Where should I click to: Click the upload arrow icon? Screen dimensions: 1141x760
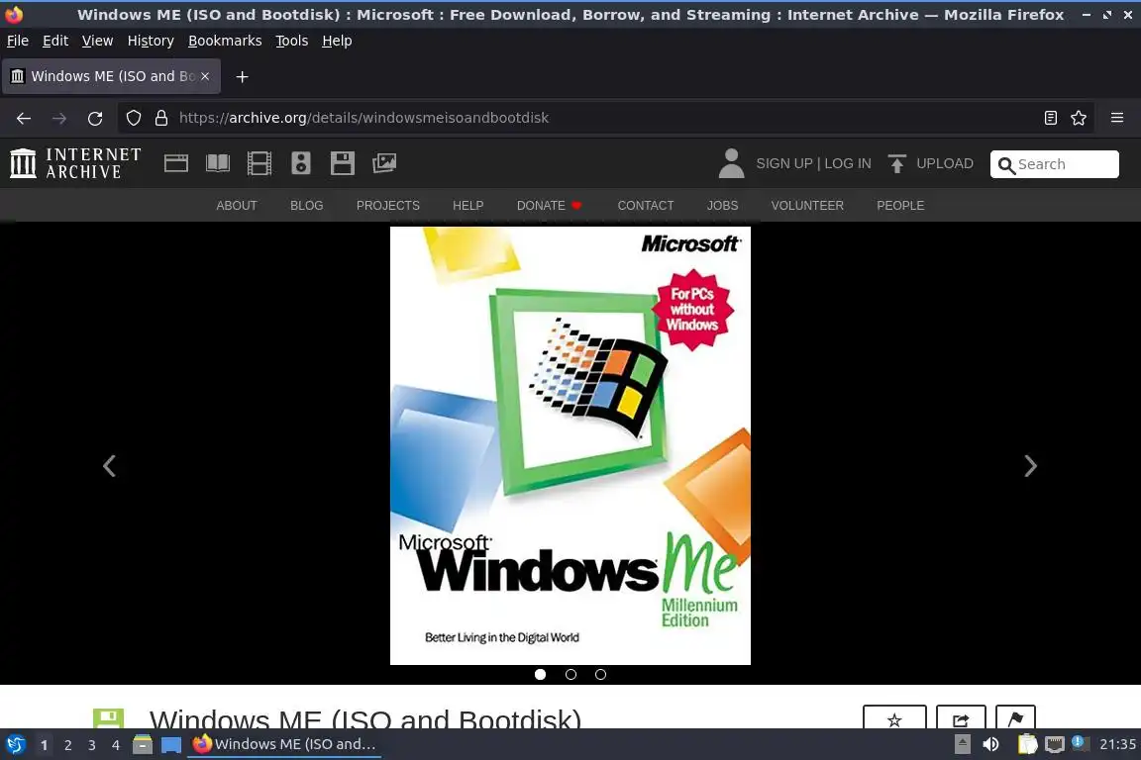[897, 163]
